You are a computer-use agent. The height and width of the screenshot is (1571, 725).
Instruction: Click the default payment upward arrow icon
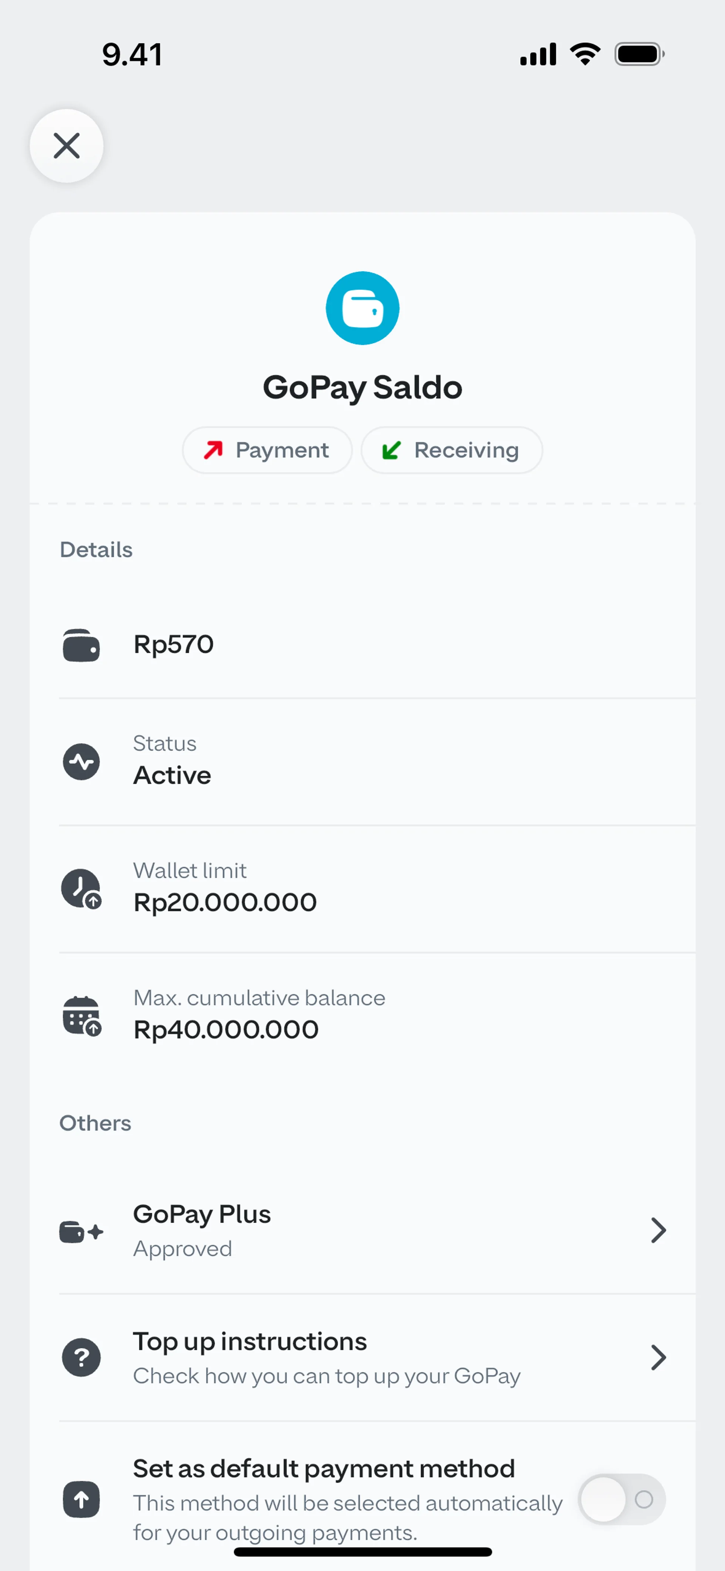coord(81,1499)
